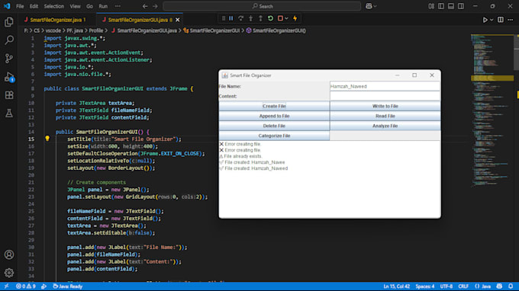Click the Append to File button
519x291 pixels.
(274, 116)
